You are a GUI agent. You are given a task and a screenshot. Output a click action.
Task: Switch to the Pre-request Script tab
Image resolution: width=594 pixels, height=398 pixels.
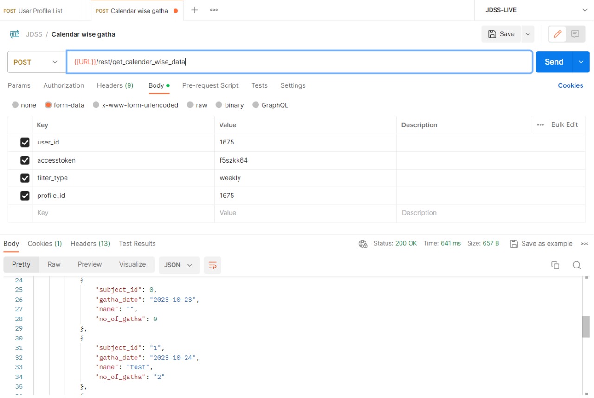click(210, 85)
